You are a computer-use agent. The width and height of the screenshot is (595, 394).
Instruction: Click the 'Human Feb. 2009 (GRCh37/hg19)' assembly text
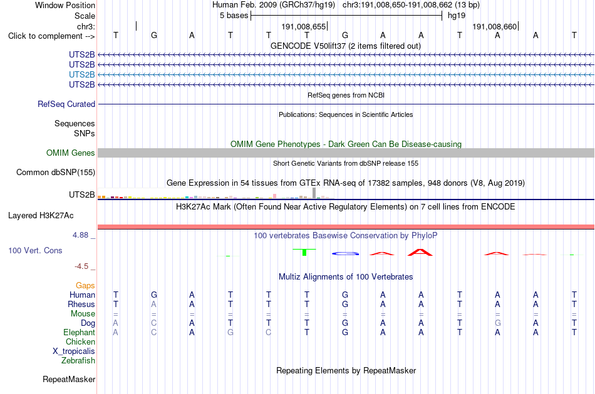pyautogui.click(x=274, y=5)
